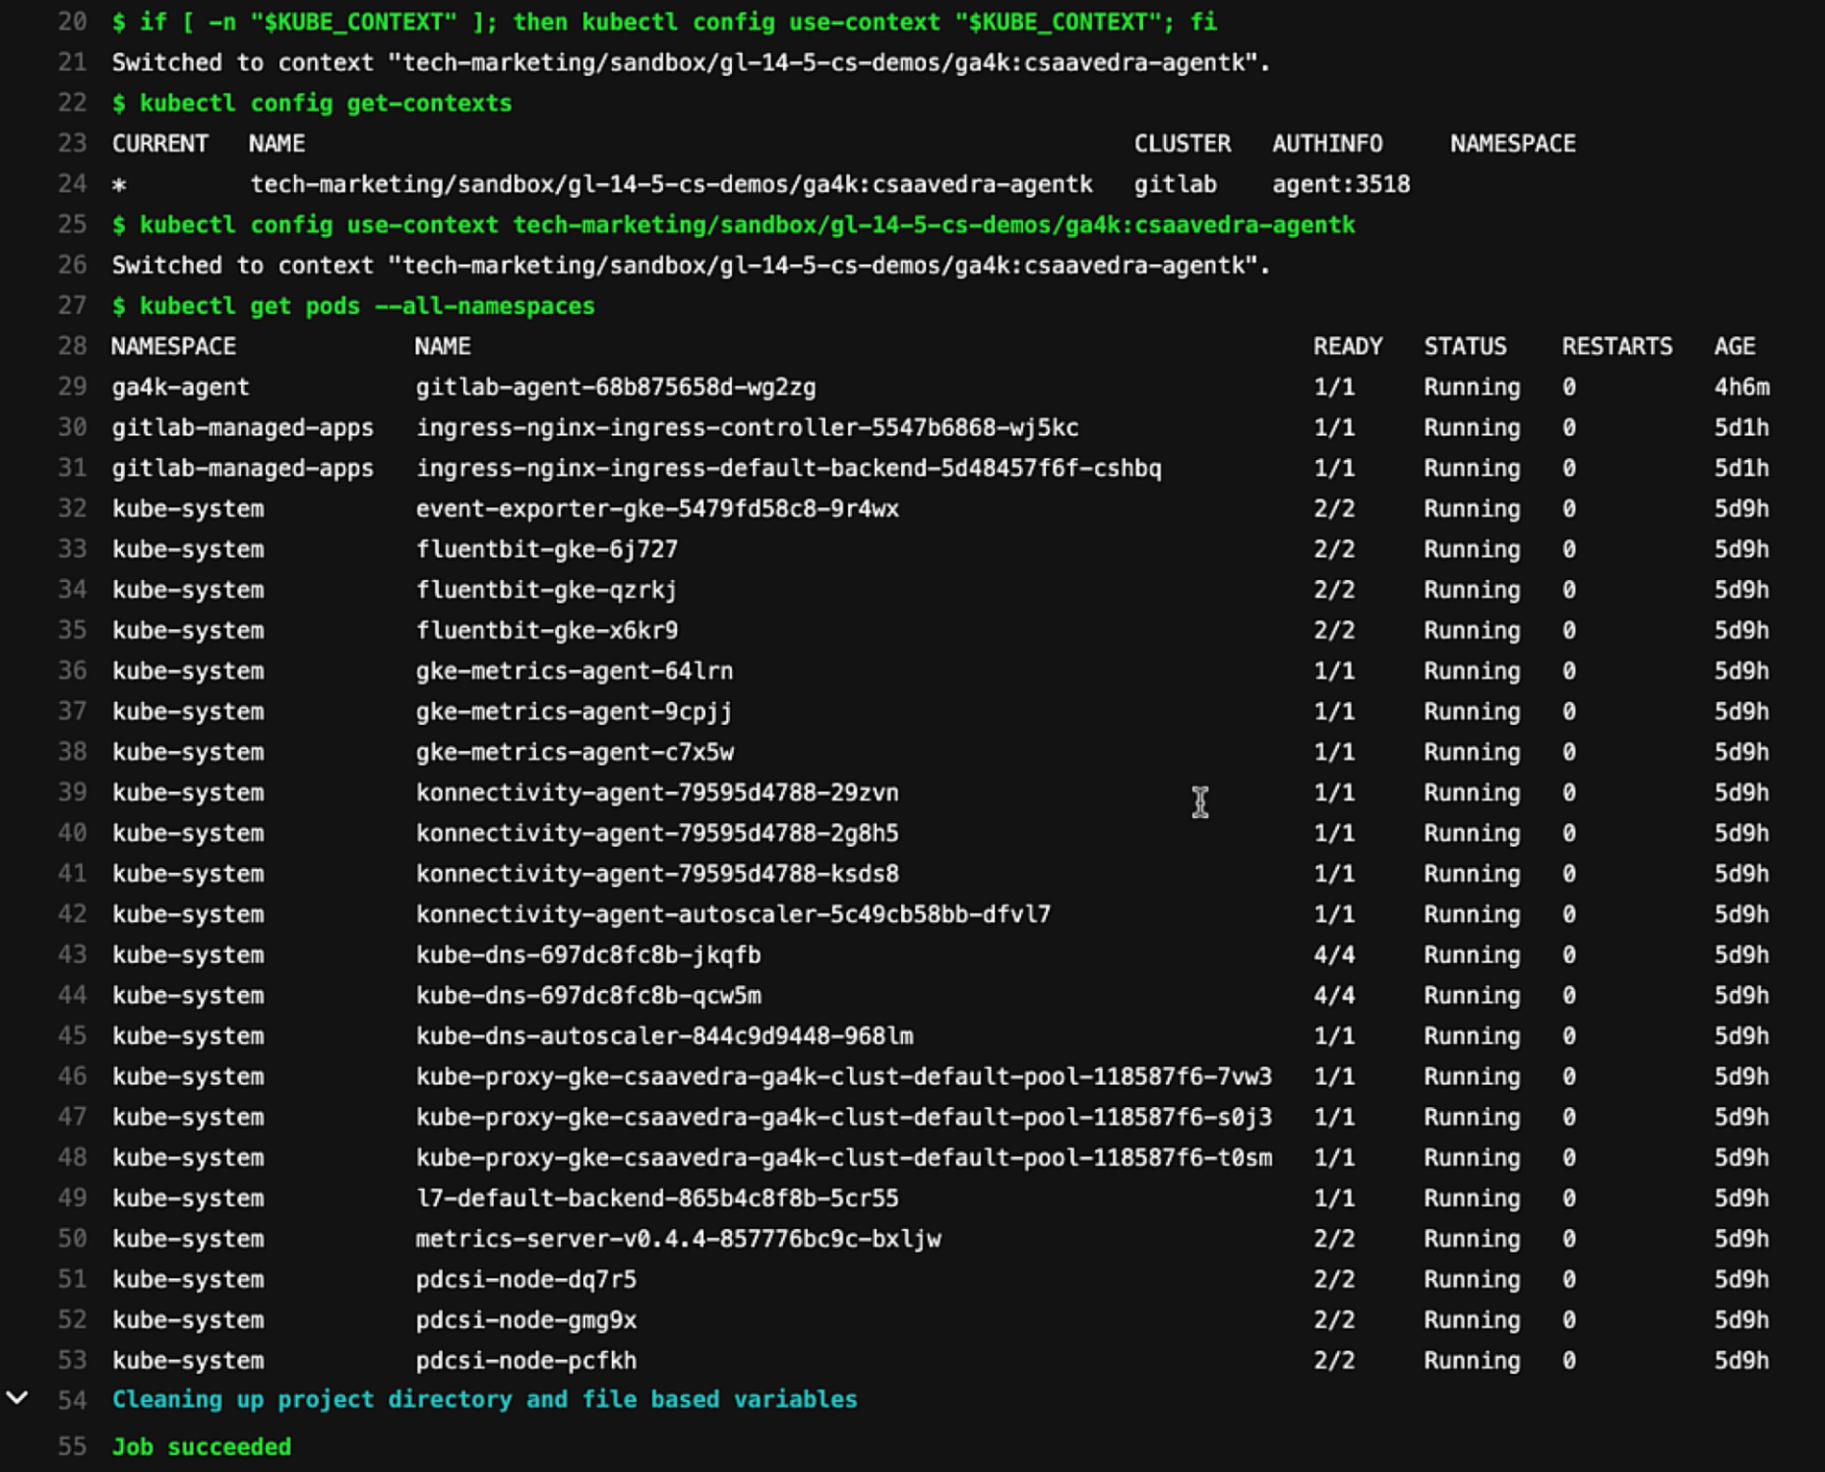Click the 4h6m age value

tap(1741, 387)
